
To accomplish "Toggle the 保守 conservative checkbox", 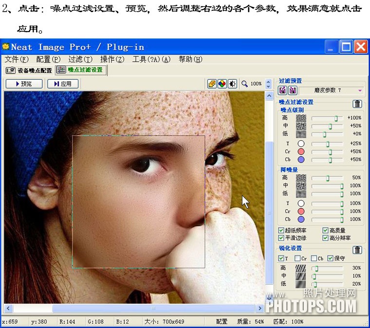I will point(330,258).
